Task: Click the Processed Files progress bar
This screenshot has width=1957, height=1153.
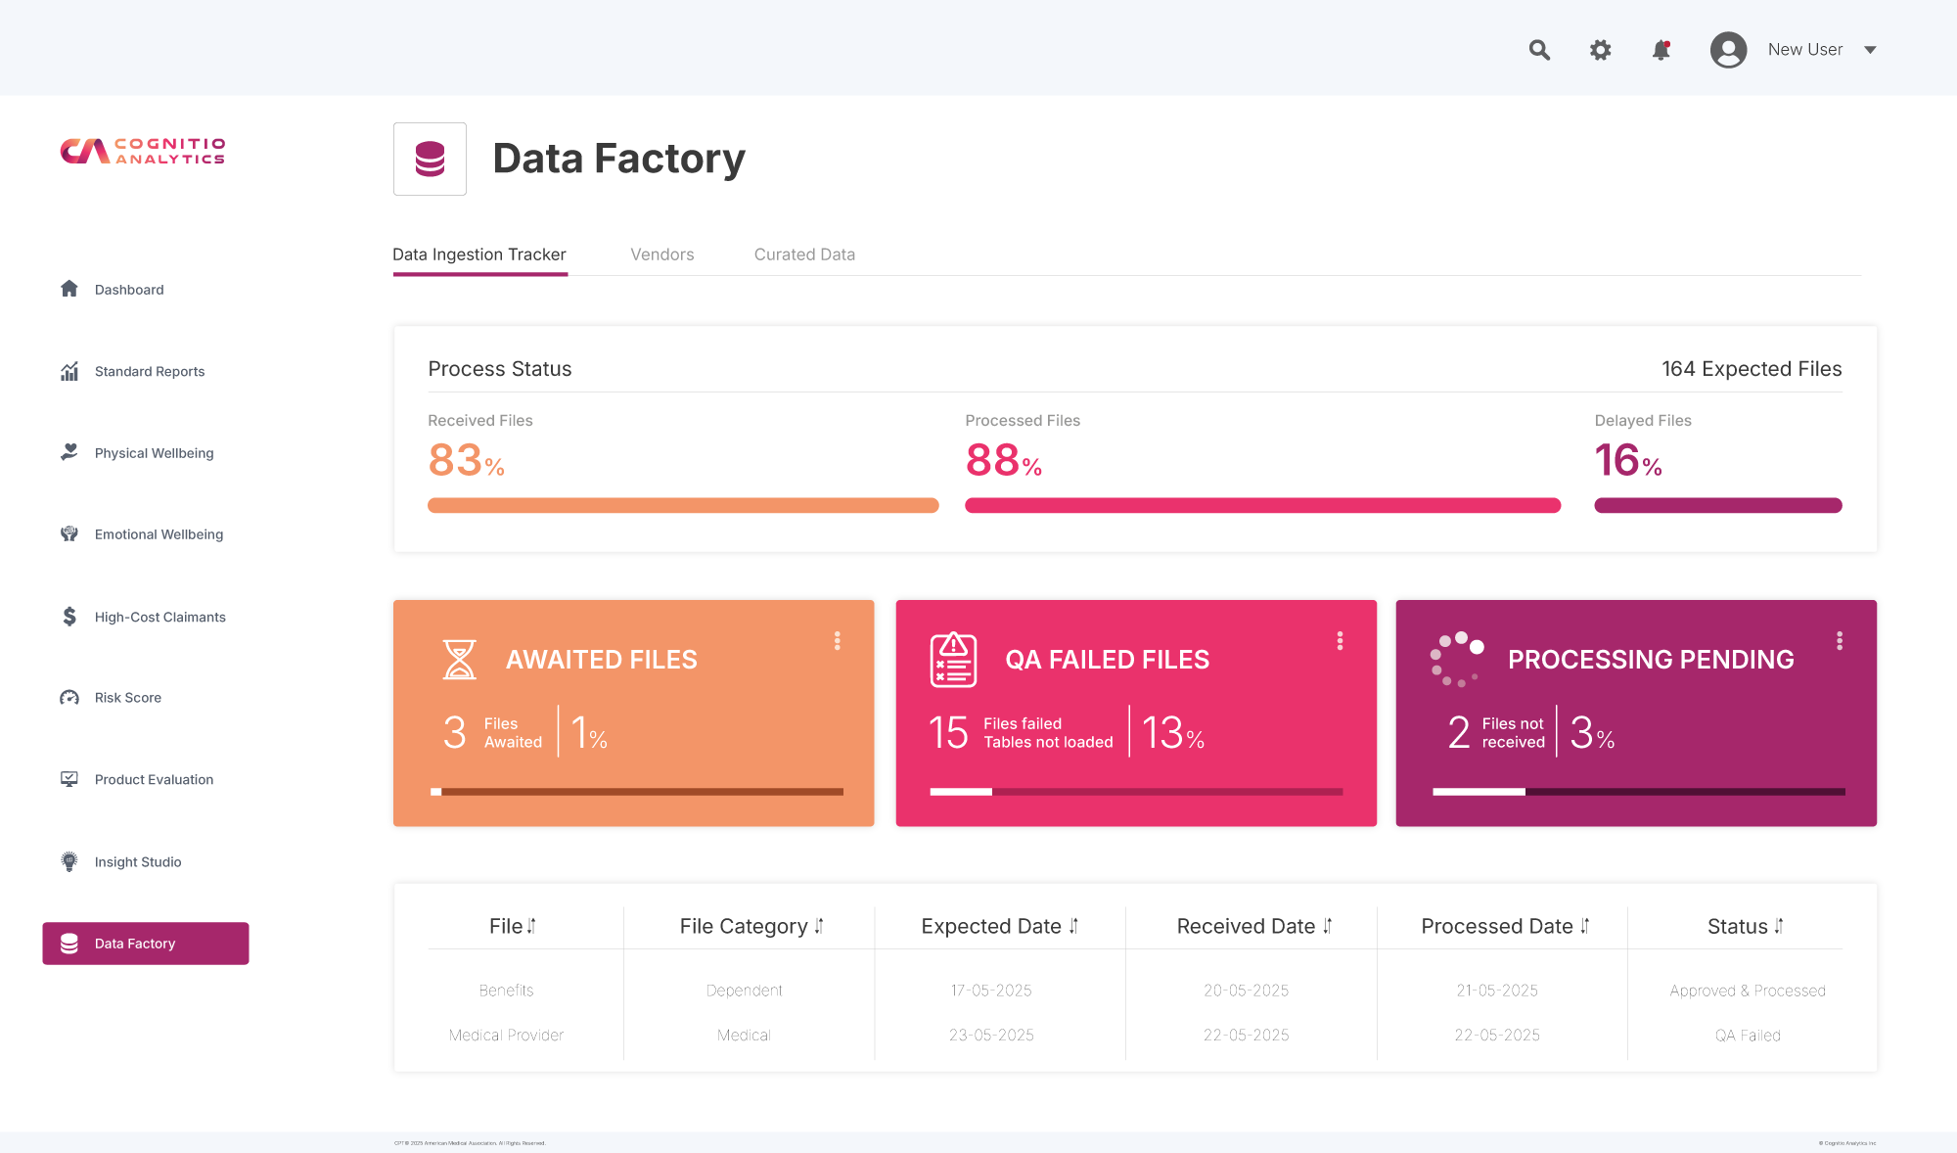Action: tap(1262, 505)
